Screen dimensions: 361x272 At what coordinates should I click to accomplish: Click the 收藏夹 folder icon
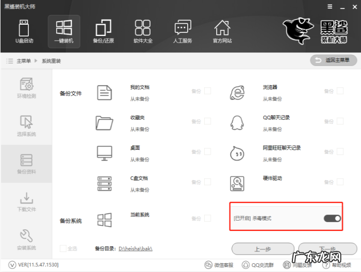104,123
